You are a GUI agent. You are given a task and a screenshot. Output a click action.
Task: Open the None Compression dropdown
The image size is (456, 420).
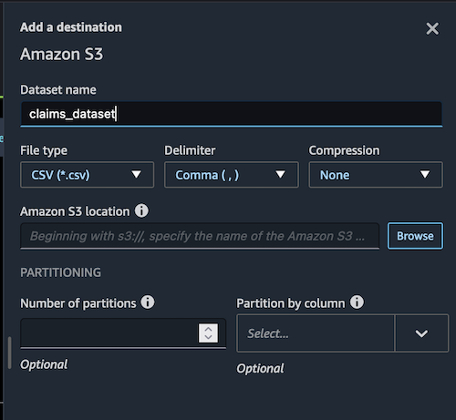click(x=376, y=175)
